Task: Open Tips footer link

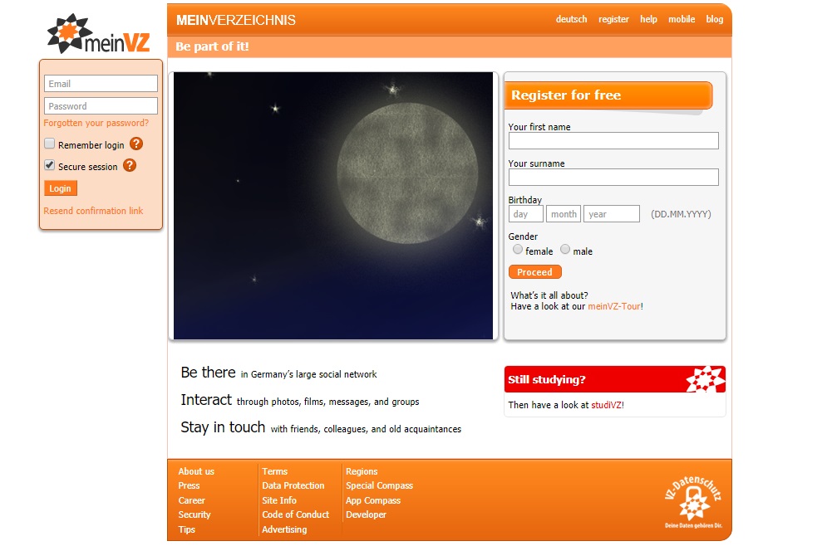Action: [187, 529]
